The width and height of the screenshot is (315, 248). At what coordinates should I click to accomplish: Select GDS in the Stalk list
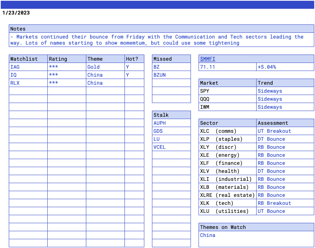[x=171, y=131]
